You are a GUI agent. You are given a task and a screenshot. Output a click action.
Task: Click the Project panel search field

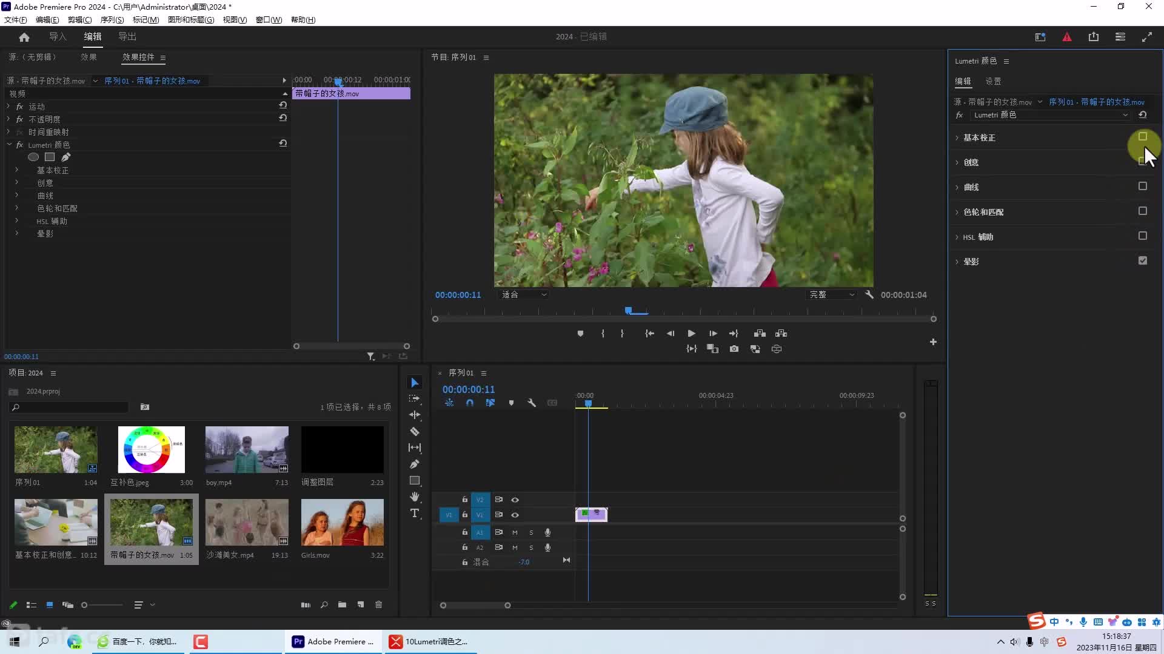[69, 408]
